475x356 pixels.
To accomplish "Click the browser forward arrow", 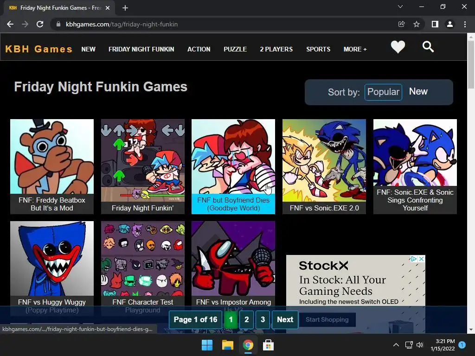I will click(x=25, y=24).
